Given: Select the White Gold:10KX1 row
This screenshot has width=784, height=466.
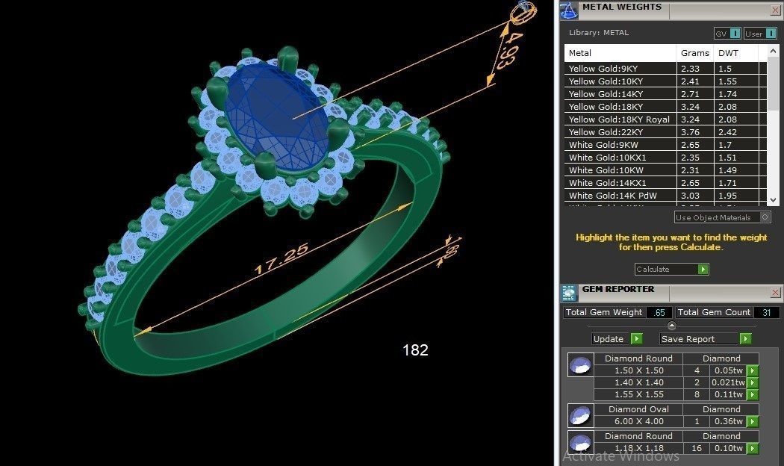Looking at the screenshot, I should pos(665,158).
